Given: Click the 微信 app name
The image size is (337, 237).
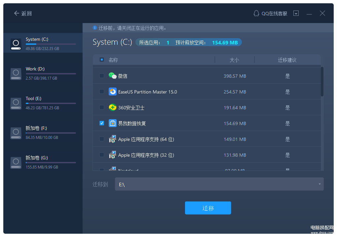Looking at the screenshot, I should coord(123,76).
